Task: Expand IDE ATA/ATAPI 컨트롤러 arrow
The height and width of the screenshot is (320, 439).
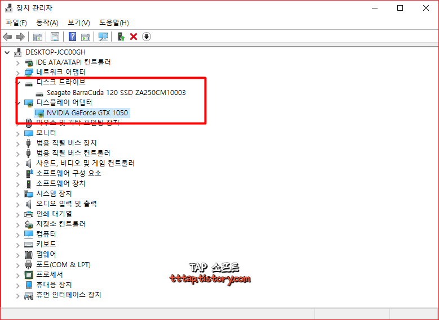Action: (x=18, y=63)
